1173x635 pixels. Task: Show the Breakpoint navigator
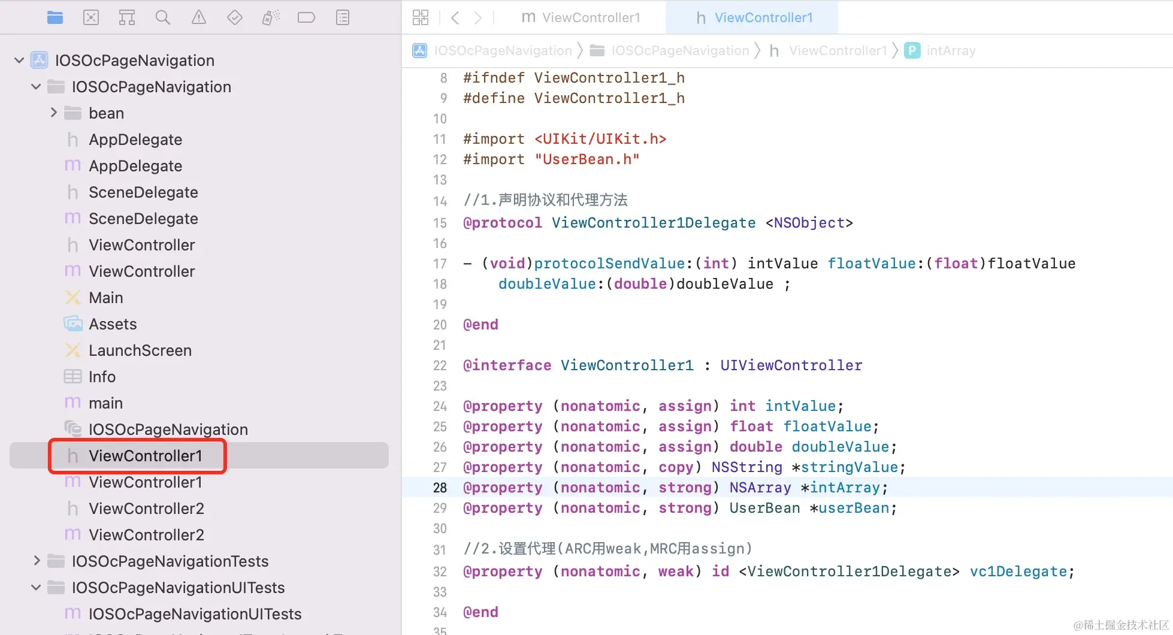[x=306, y=18]
